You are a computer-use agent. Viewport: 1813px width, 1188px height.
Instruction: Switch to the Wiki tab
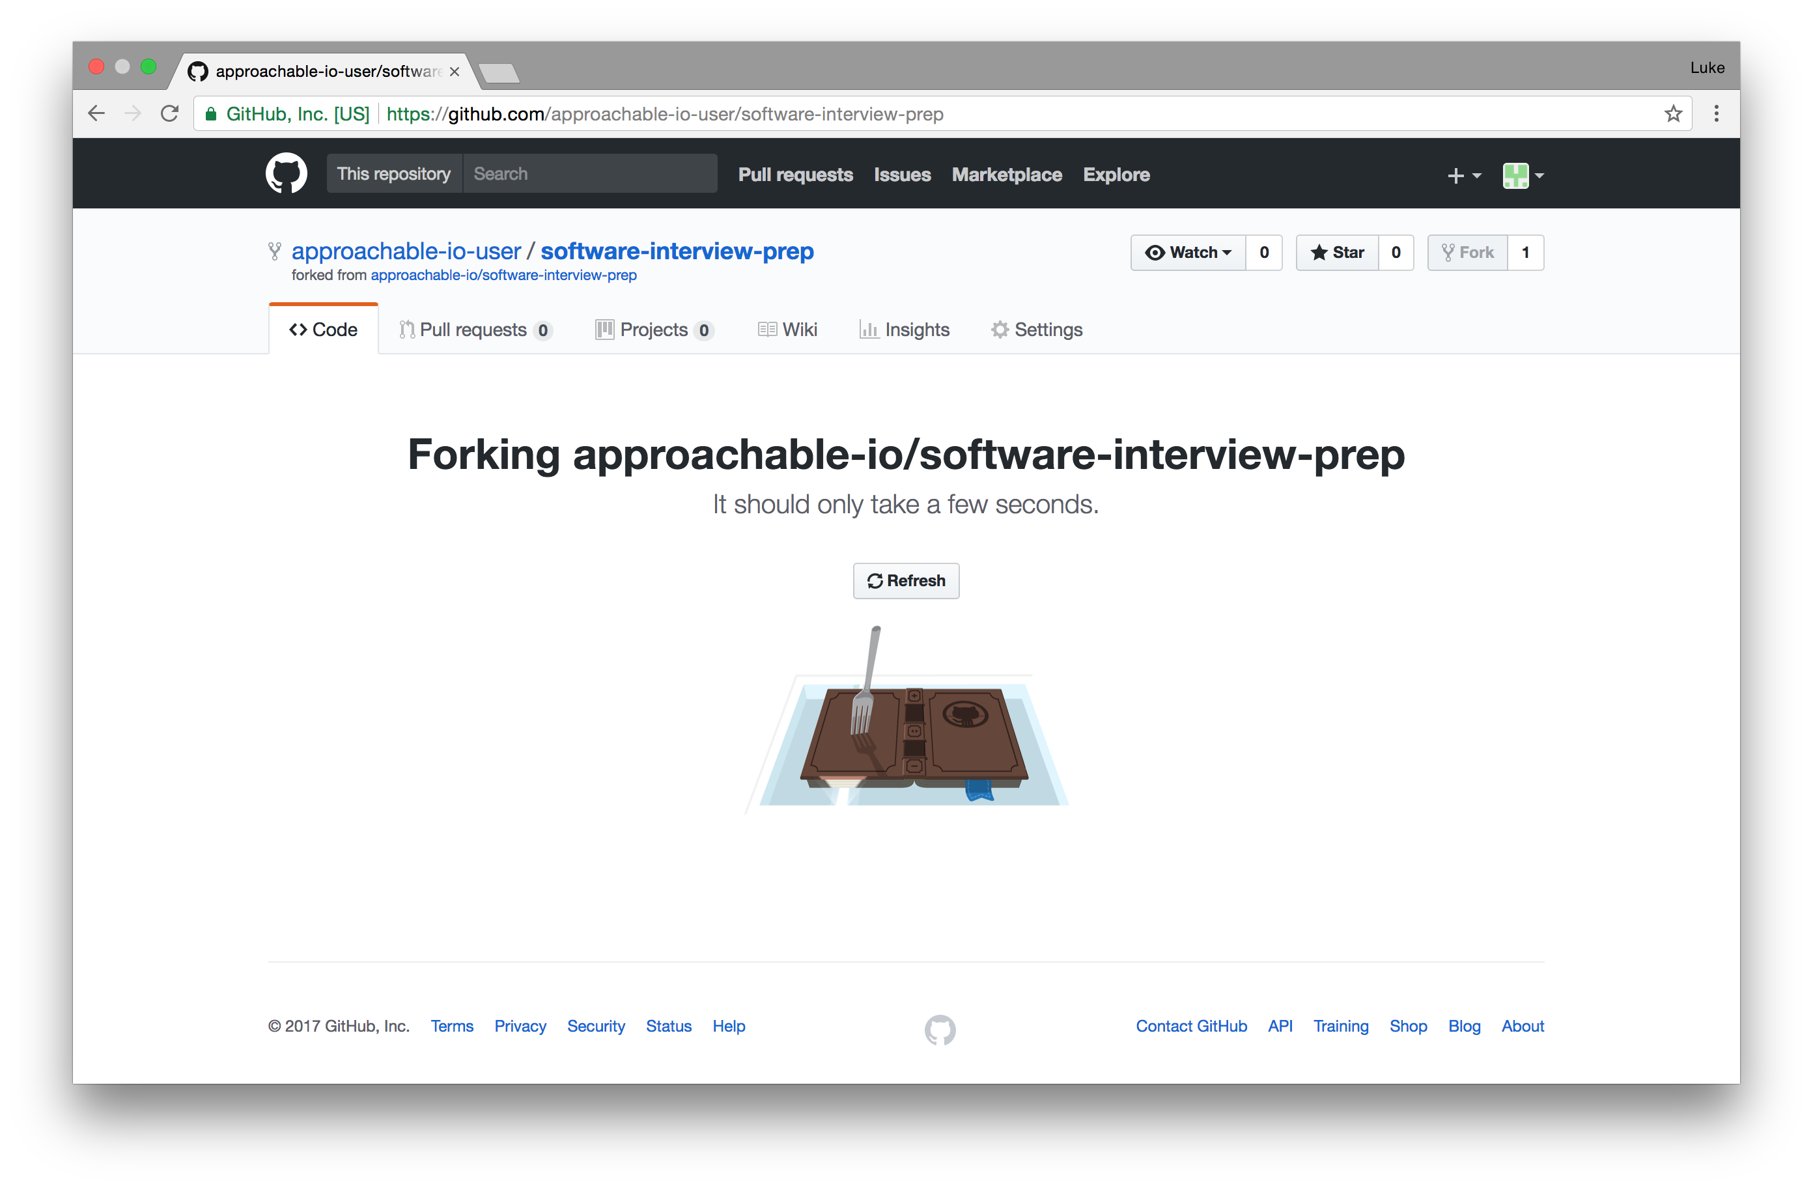click(x=786, y=329)
